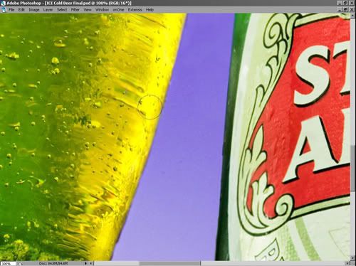Open the Filter menu
This screenshot has height=266, width=356.
click(x=75, y=10)
